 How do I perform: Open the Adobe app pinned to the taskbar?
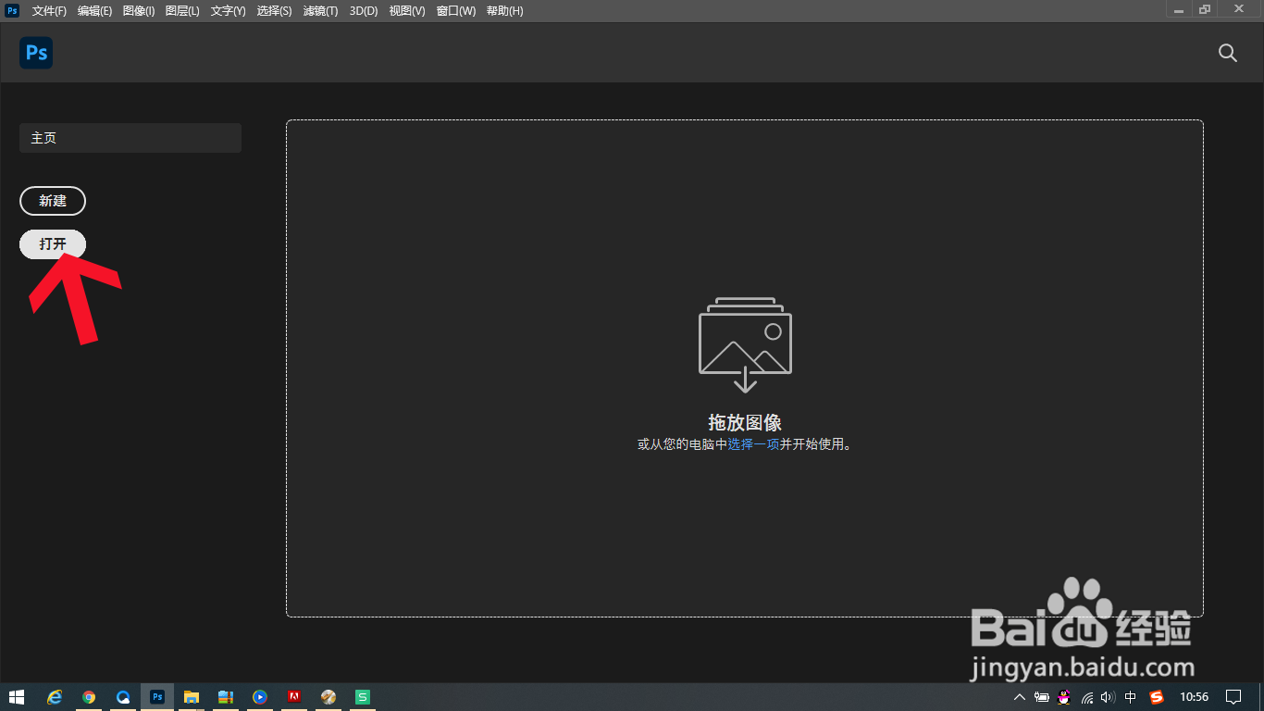pos(294,696)
